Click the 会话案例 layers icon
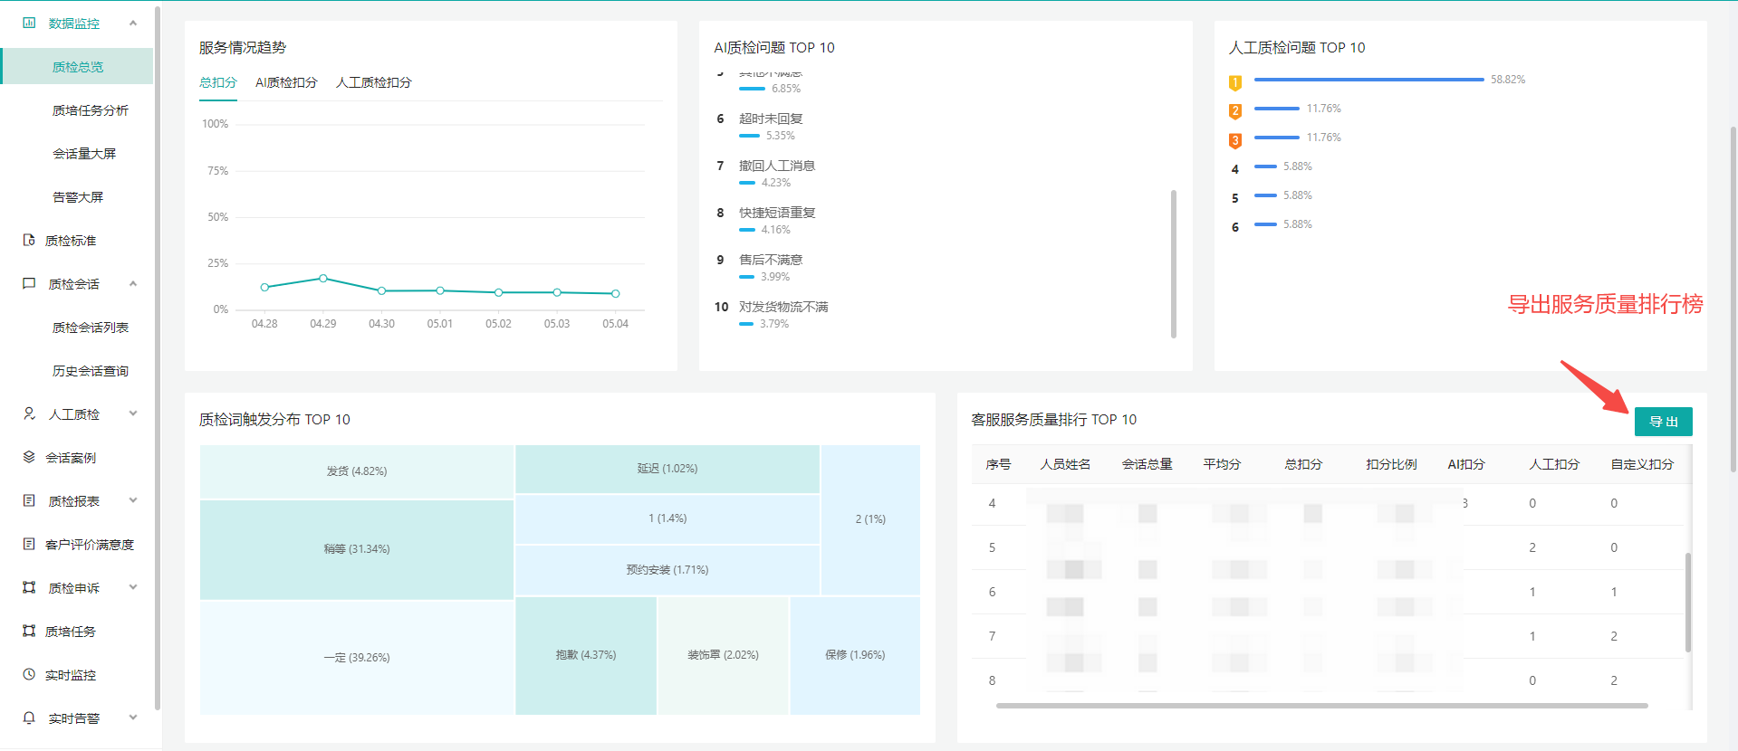 (x=29, y=457)
